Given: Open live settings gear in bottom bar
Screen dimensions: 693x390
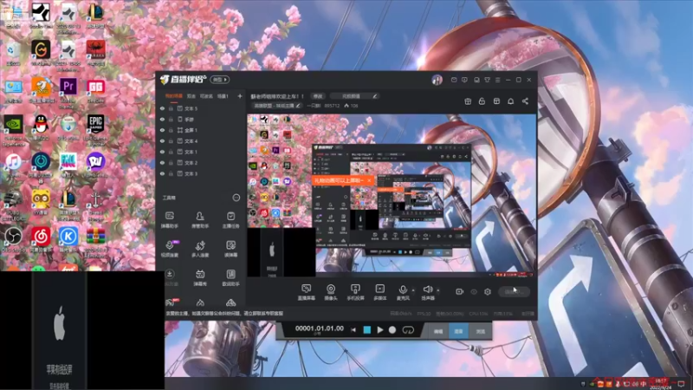Looking at the screenshot, I should [488, 291].
